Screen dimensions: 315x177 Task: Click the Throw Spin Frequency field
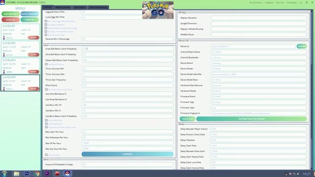[127, 80]
